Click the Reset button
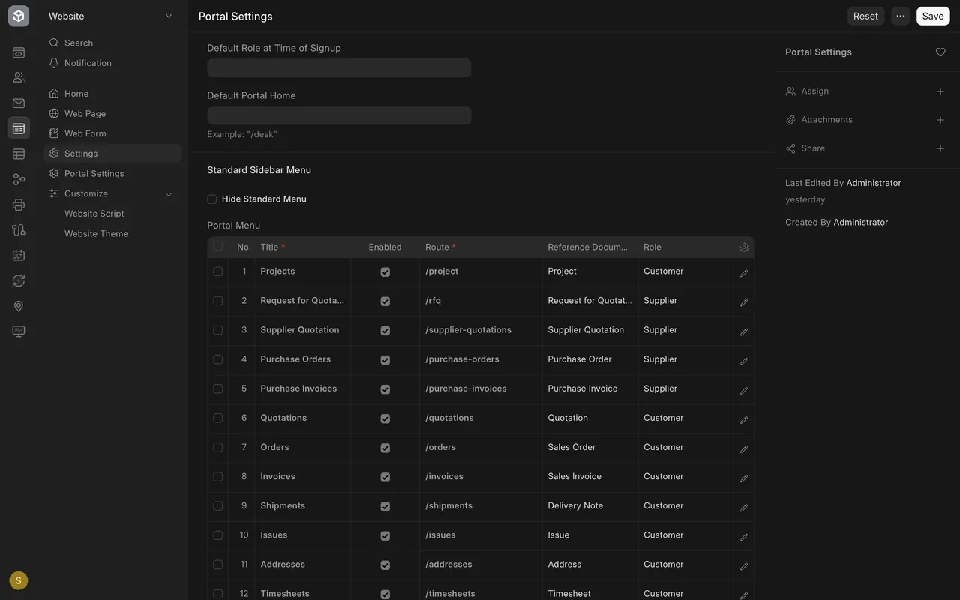 [x=865, y=16]
